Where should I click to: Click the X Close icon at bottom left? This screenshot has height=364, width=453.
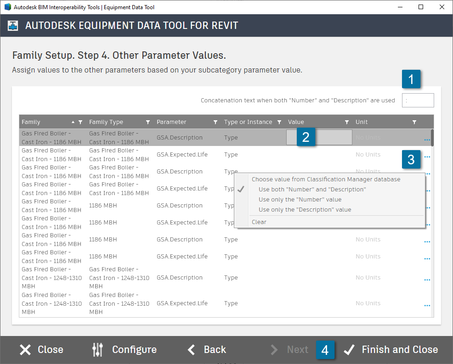click(25, 349)
